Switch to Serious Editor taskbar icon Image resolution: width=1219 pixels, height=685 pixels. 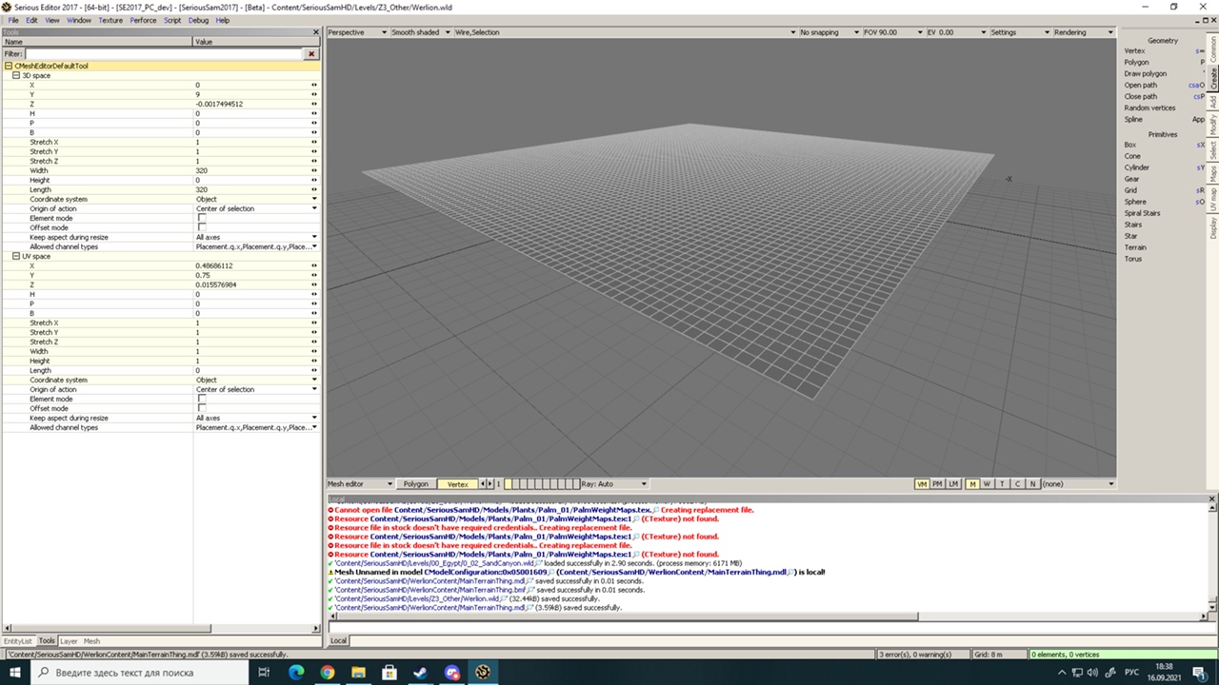pyautogui.click(x=483, y=673)
